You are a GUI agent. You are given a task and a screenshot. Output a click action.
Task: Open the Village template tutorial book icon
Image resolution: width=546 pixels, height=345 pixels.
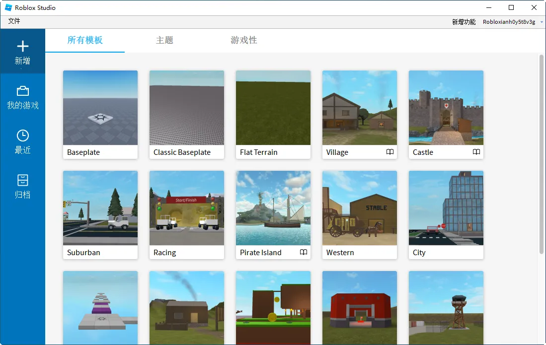click(391, 152)
